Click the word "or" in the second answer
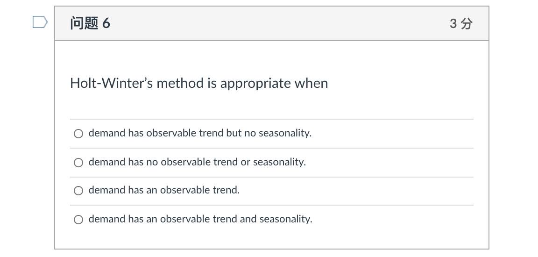 245,162
